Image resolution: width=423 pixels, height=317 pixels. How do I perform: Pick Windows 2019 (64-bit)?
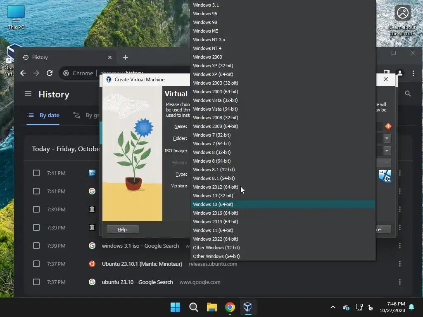click(x=283, y=222)
